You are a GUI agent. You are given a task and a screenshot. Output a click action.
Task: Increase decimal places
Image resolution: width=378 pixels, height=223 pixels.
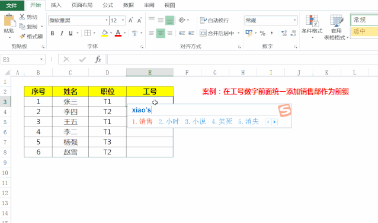284,33
